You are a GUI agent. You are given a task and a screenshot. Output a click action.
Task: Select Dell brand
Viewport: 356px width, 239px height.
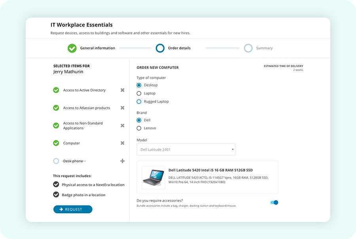(x=139, y=120)
